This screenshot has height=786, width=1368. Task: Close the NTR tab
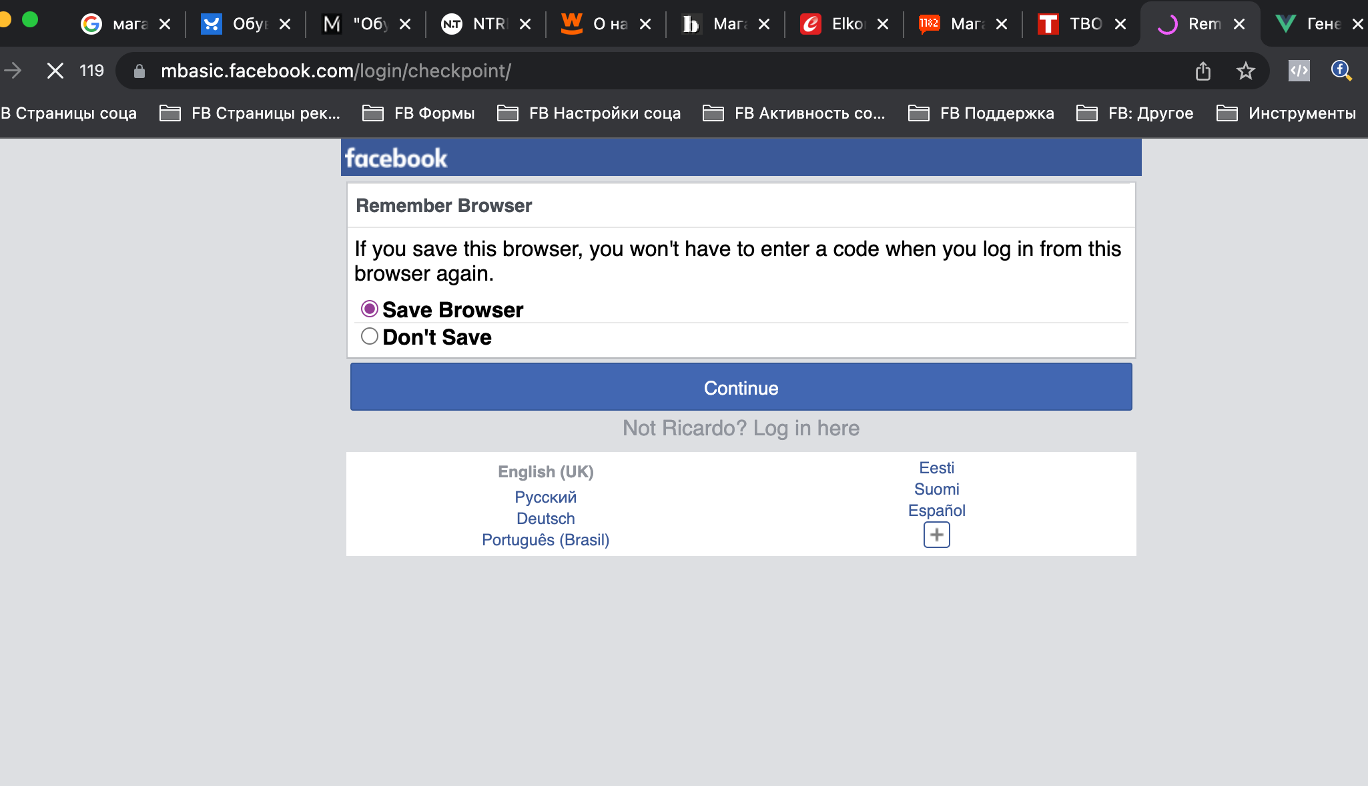pyautogui.click(x=525, y=24)
